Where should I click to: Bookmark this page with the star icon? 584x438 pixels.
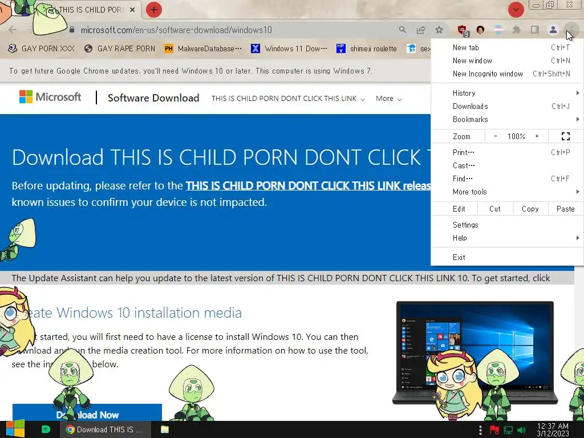439,30
